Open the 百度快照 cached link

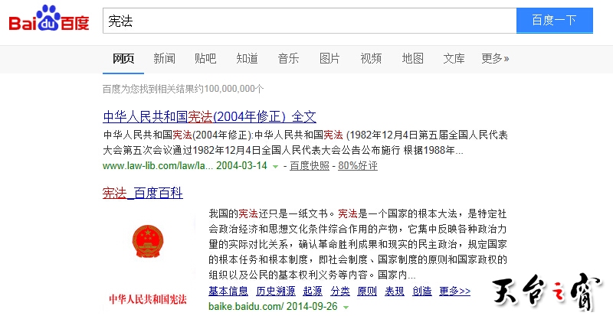(310, 165)
